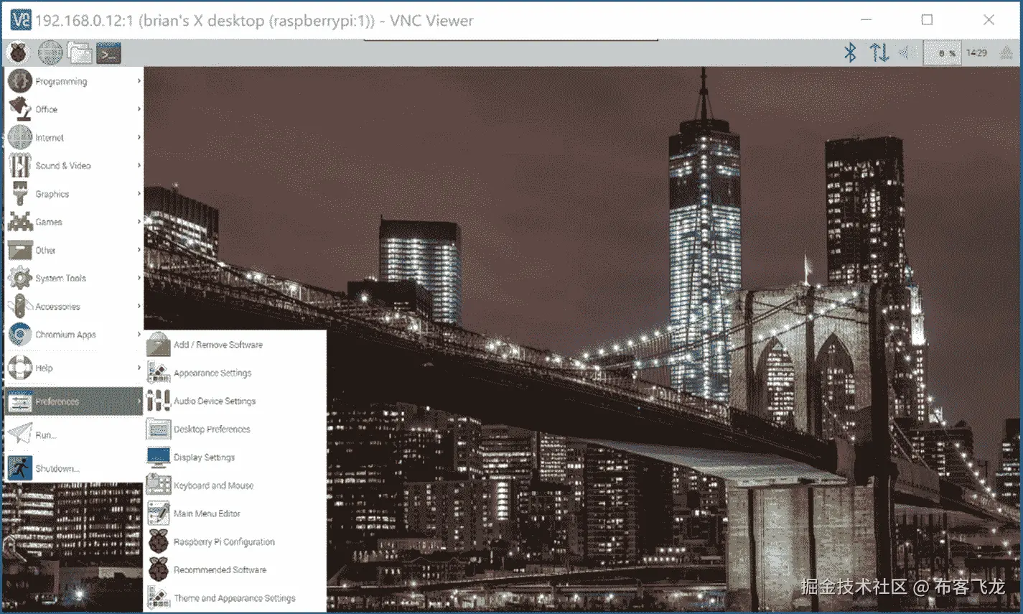Click the eject icon in the tray
This screenshot has height=614, width=1023.
click(x=1006, y=52)
